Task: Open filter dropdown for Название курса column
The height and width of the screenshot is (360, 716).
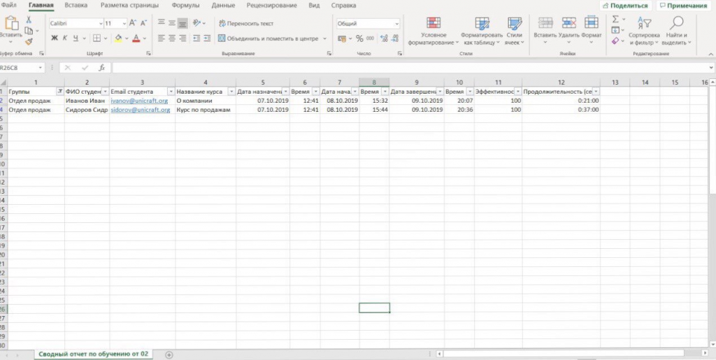Action: click(x=231, y=92)
